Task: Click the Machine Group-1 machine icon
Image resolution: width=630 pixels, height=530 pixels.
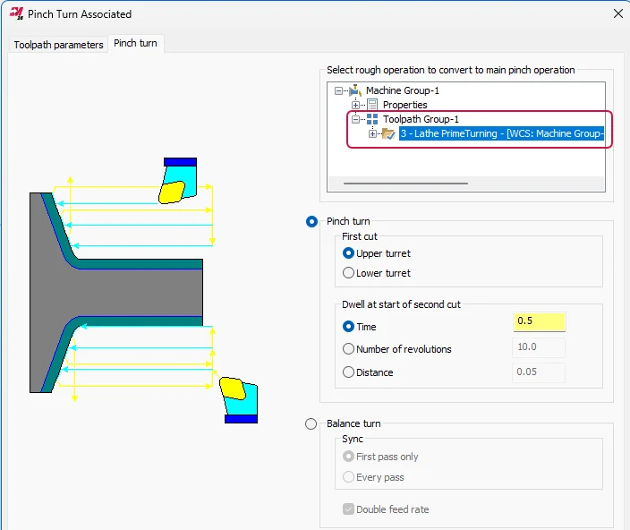Action: [x=355, y=90]
